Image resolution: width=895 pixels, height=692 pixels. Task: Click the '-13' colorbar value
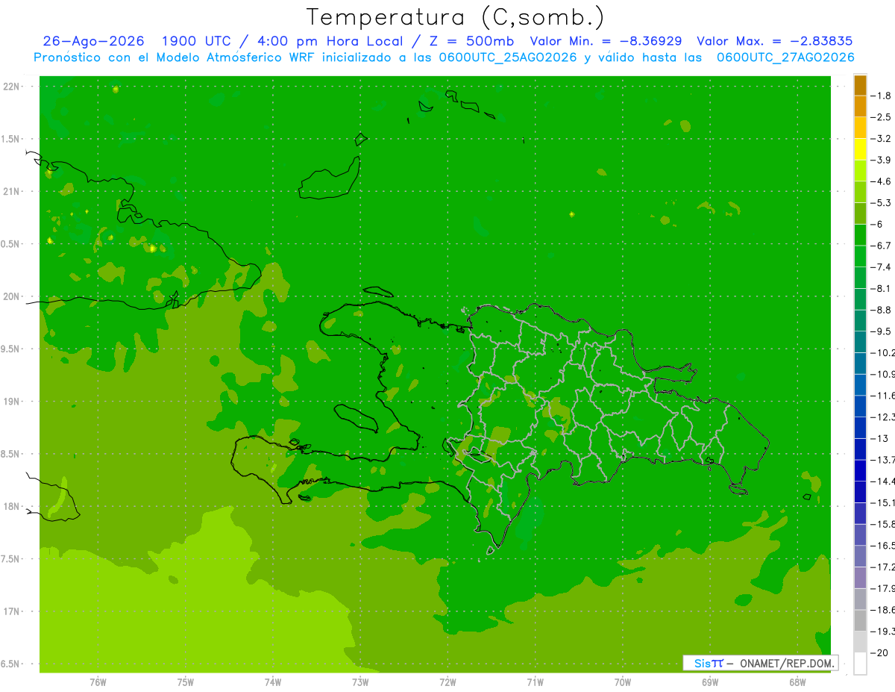coord(879,438)
